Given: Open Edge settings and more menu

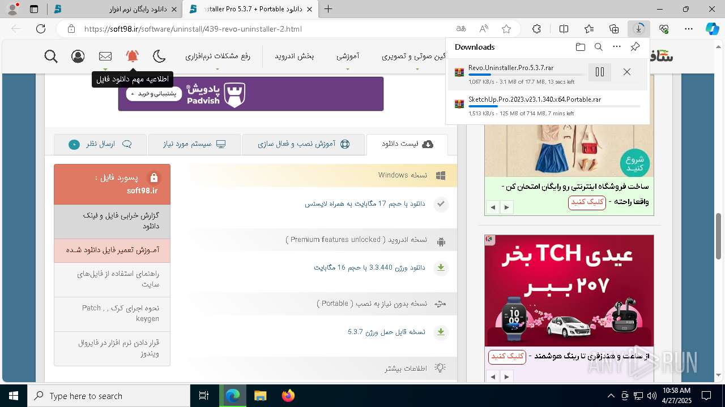Looking at the screenshot, I should tap(689, 29).
